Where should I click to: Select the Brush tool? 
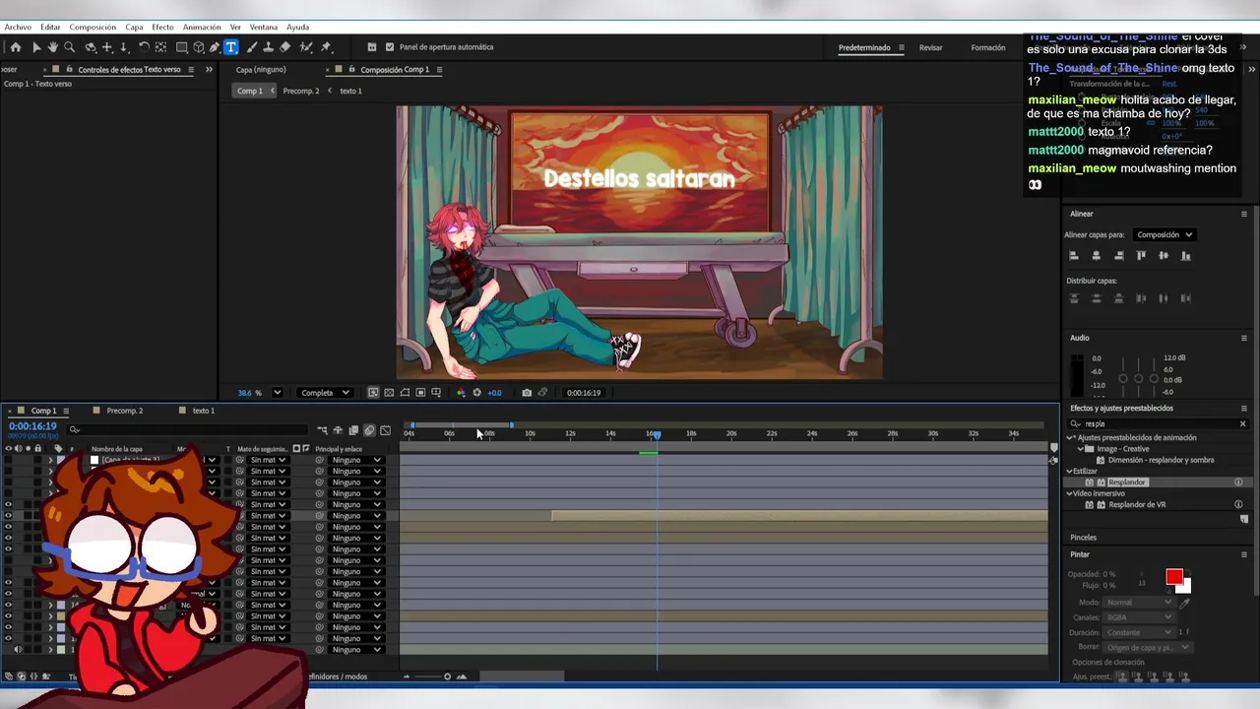[x=251, y=47]
